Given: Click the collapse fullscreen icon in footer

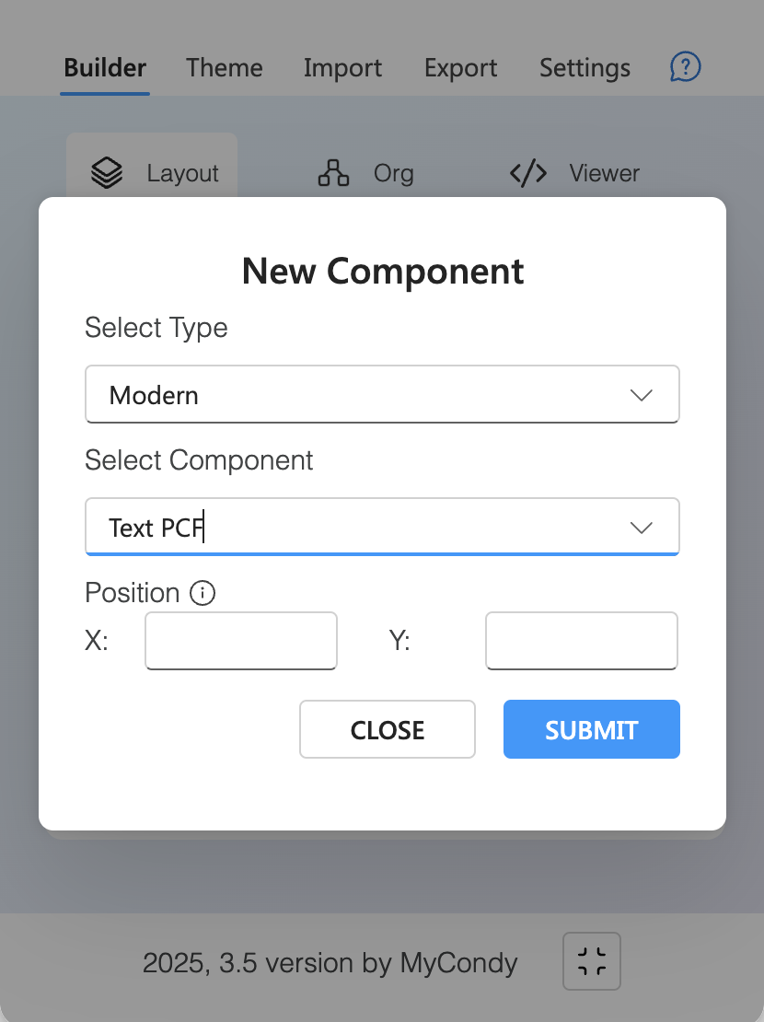Looking at the screenshot, I should [x=592, y=961].
